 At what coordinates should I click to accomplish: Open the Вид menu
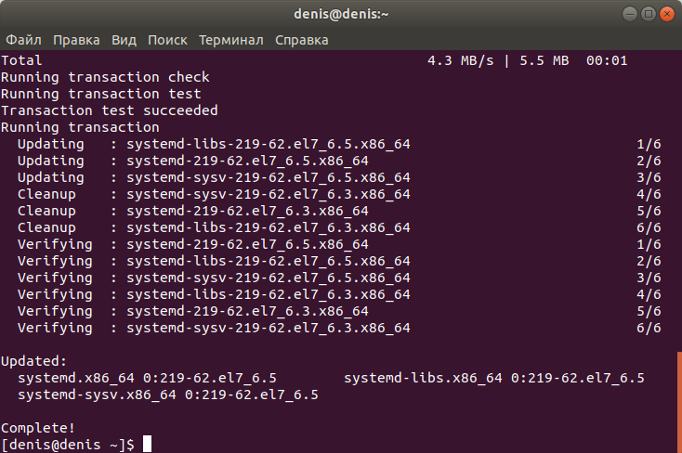pyautogui.click(x=124, y=40)
